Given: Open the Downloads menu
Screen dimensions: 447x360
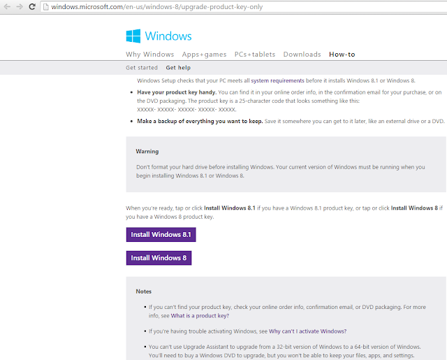Looking at the screenshot, I should (302, 55).
